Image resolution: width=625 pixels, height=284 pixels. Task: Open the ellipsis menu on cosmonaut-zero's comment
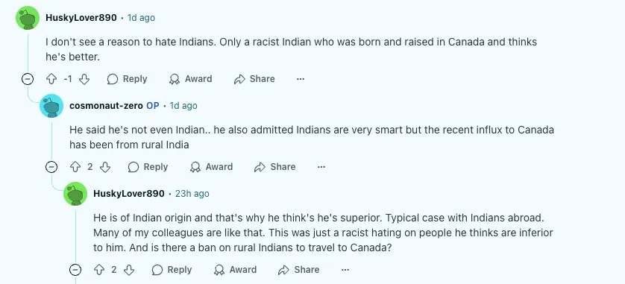(x=321, y=167)
